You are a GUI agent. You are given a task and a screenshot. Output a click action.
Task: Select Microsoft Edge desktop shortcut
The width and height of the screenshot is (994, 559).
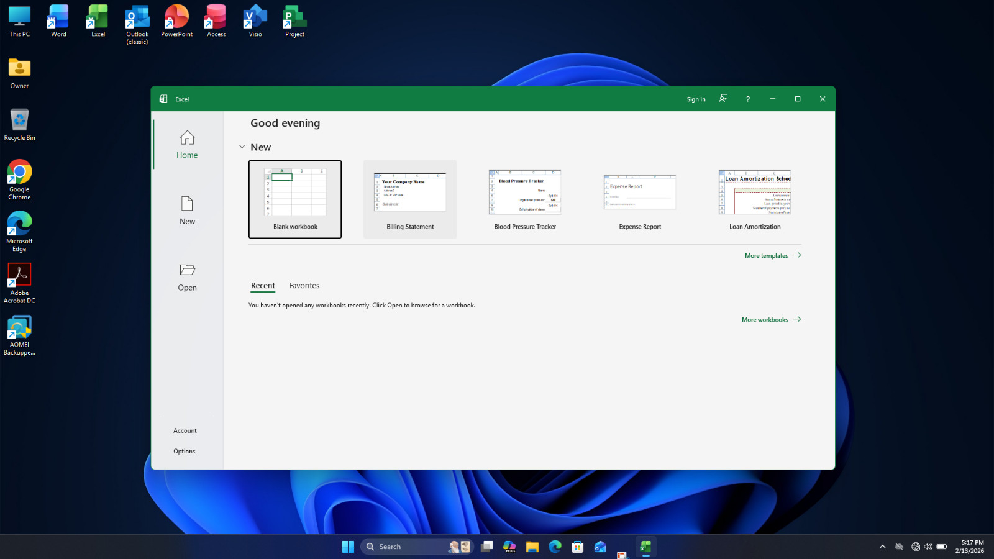tap(19, 232)
